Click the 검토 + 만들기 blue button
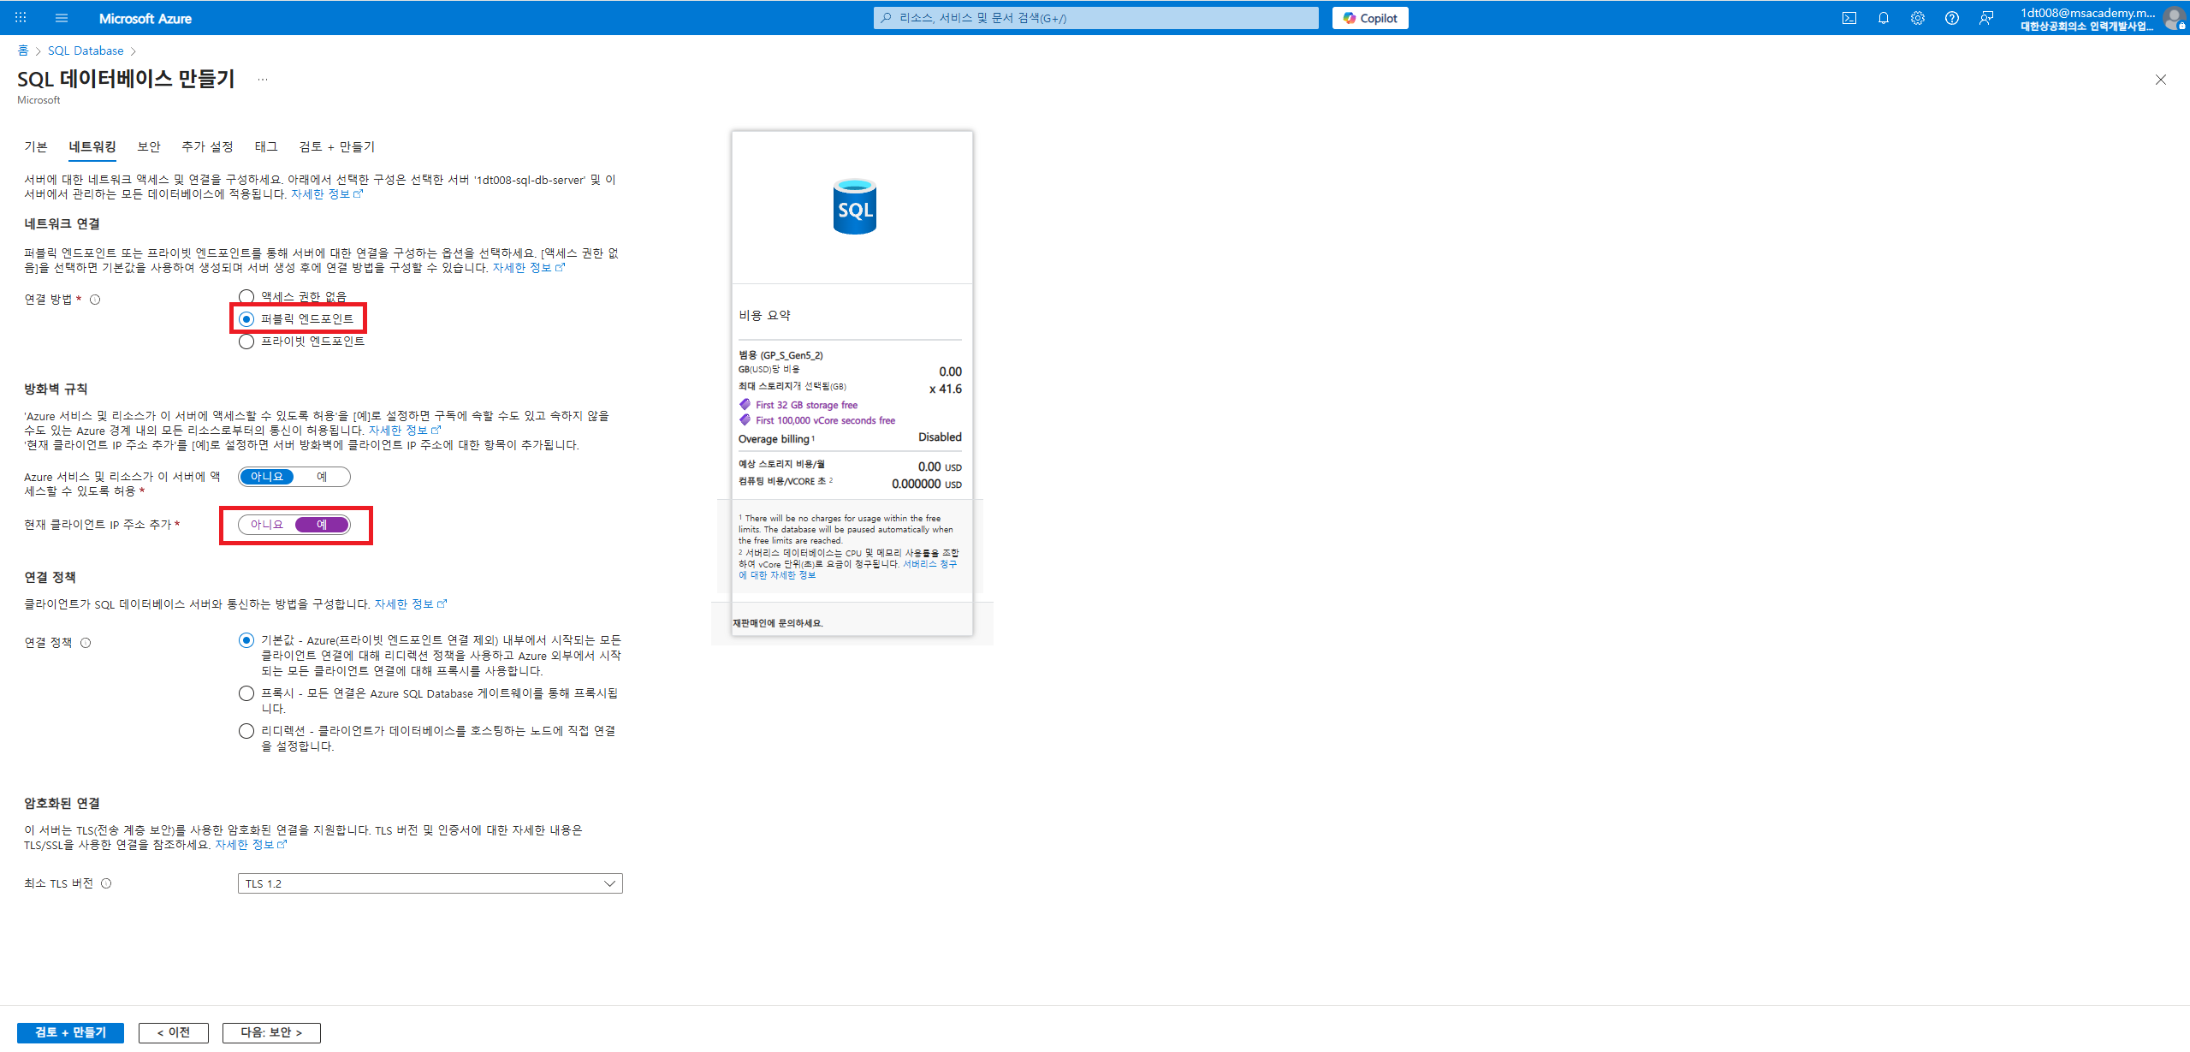2190x1052 pixels. coord(70,1032)
